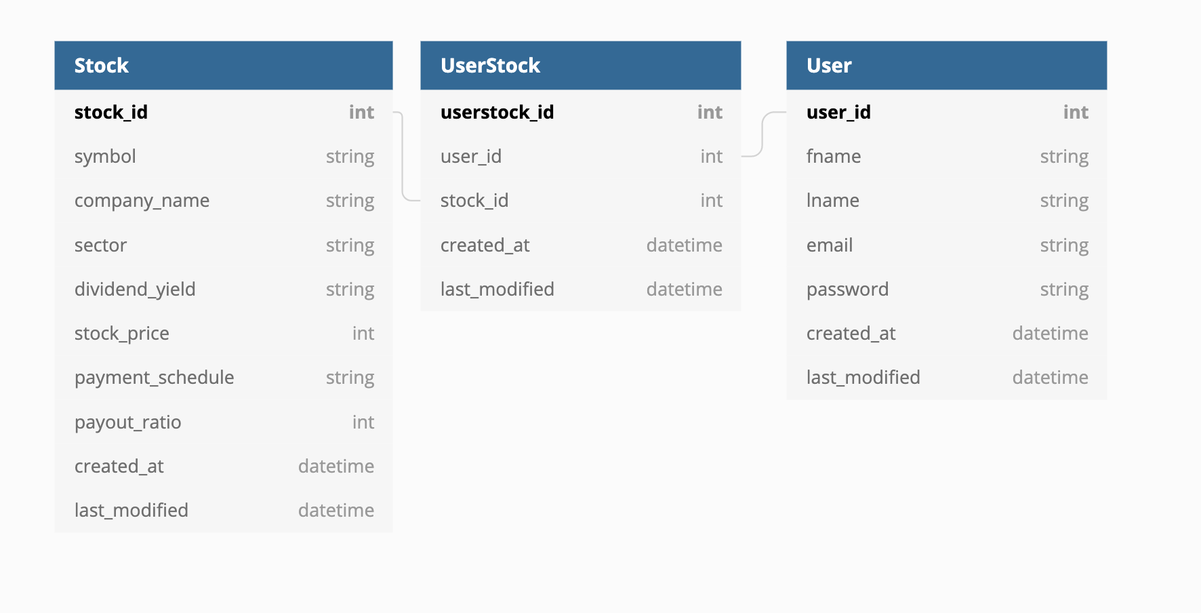
Task: Click the password field
Action: point(847,290)
